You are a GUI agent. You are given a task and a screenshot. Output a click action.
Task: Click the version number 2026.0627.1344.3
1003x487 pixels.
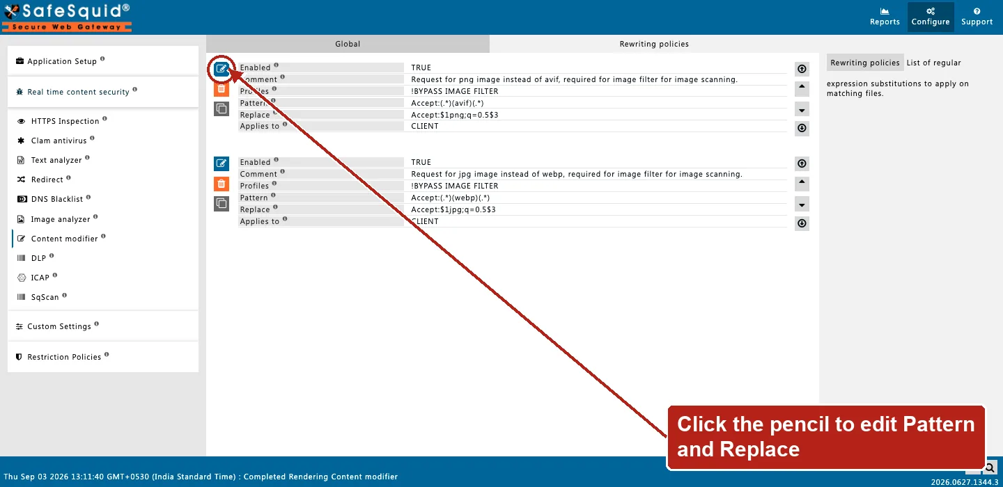click(965, 481)
